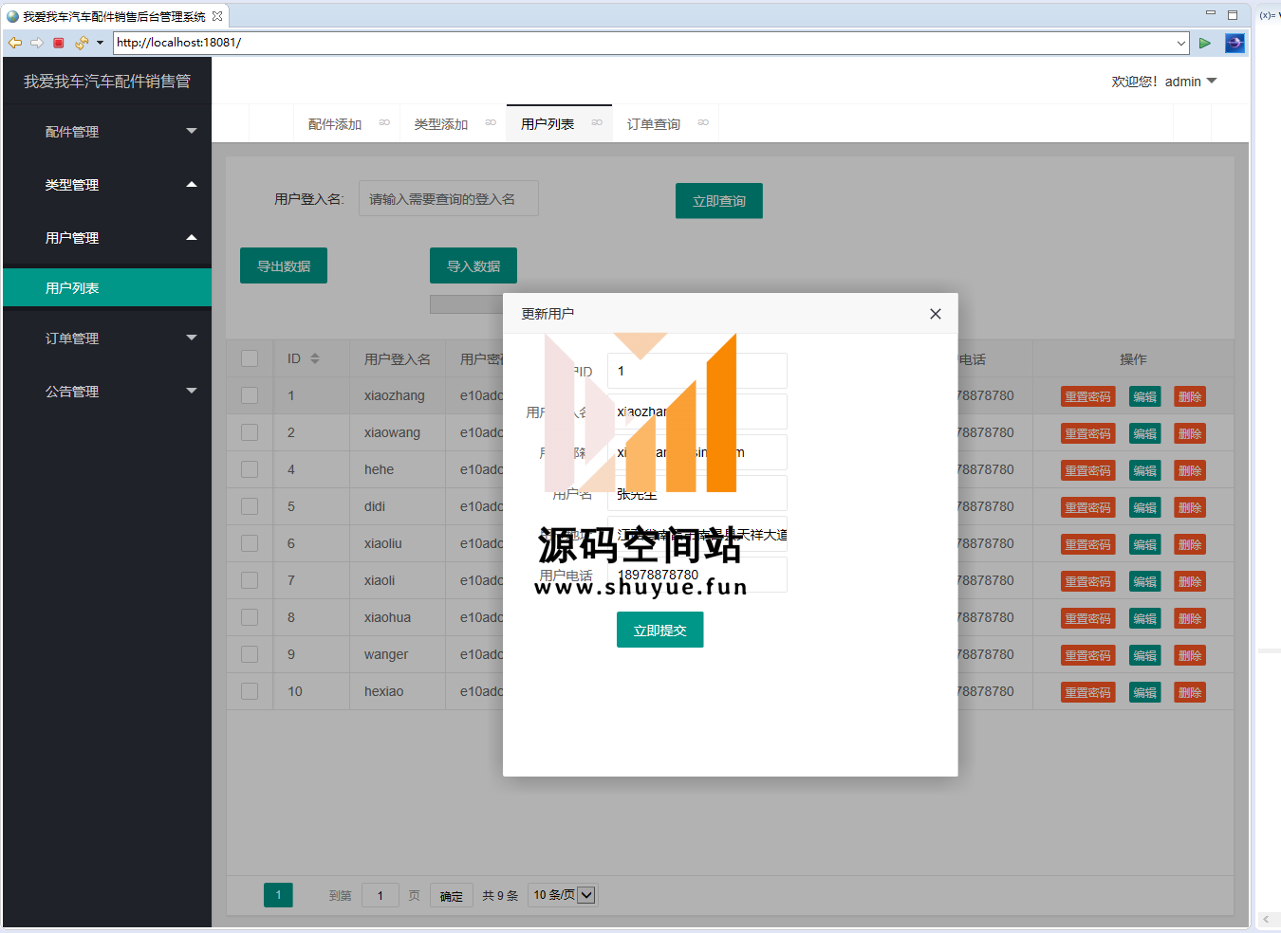
Task: Select 用户列表 in the sidebar
Action: (107, 287)
